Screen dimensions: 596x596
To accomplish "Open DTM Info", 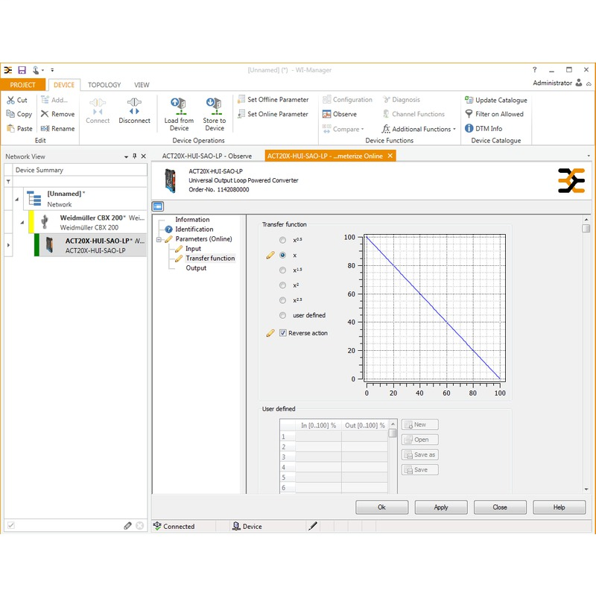I will (x=484, y=128).
